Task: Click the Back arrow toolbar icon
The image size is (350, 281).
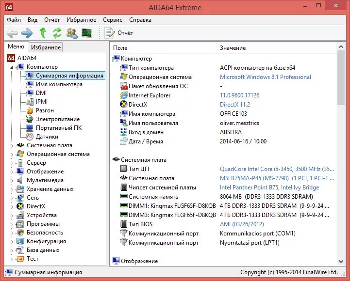Action: (12, 33)
